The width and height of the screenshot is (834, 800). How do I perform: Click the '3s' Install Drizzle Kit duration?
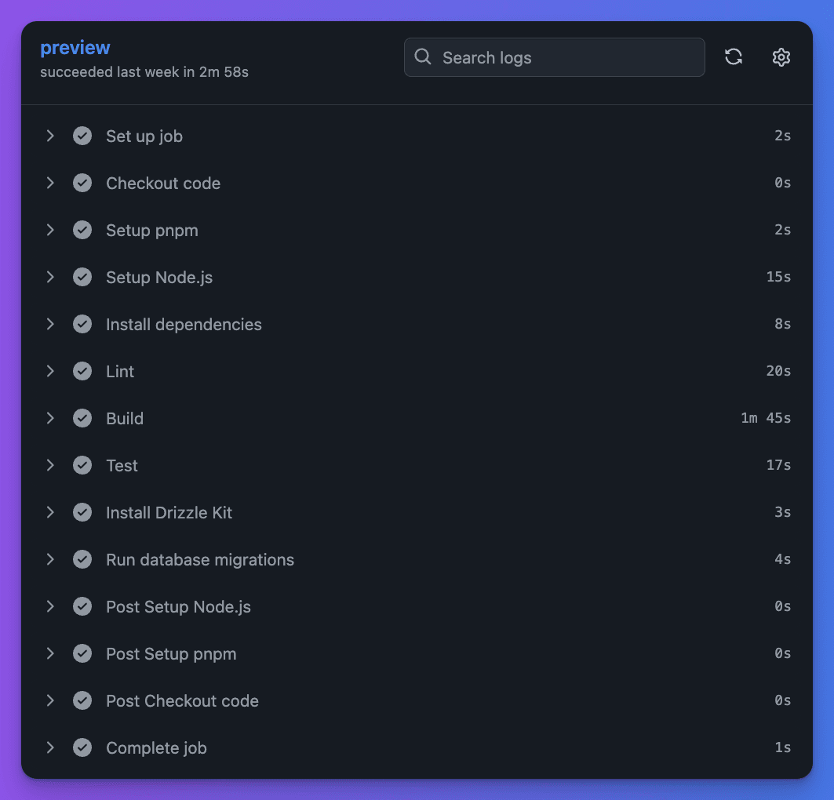[x=782, y=512]
